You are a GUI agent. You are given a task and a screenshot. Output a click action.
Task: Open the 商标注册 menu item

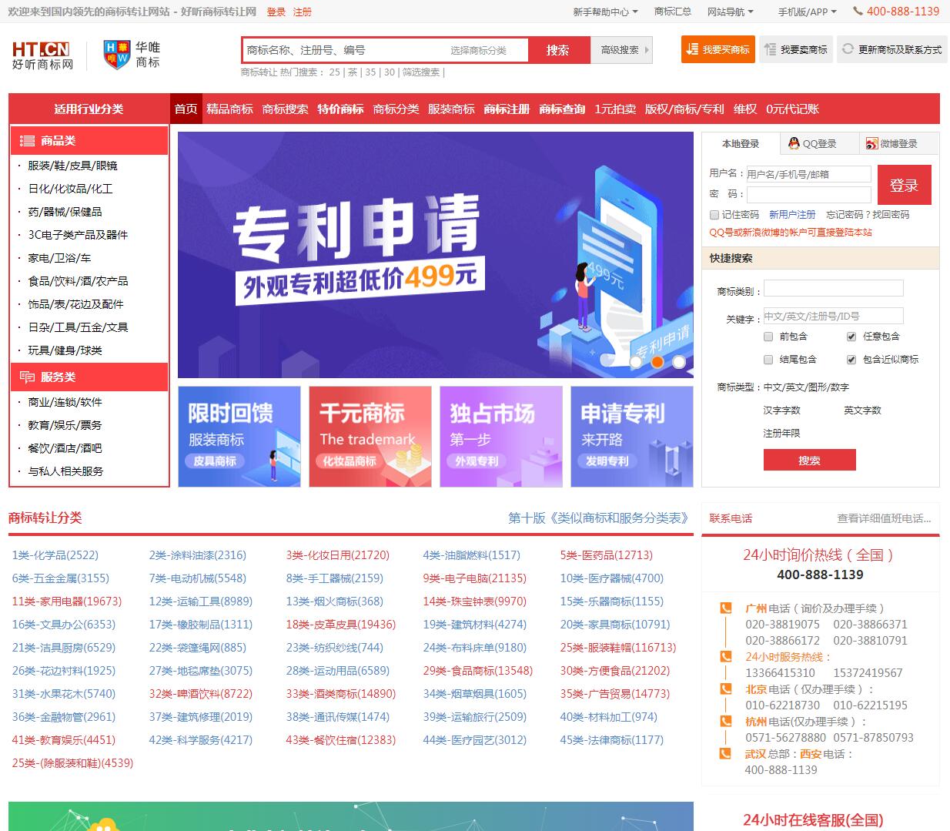(507, 109)
